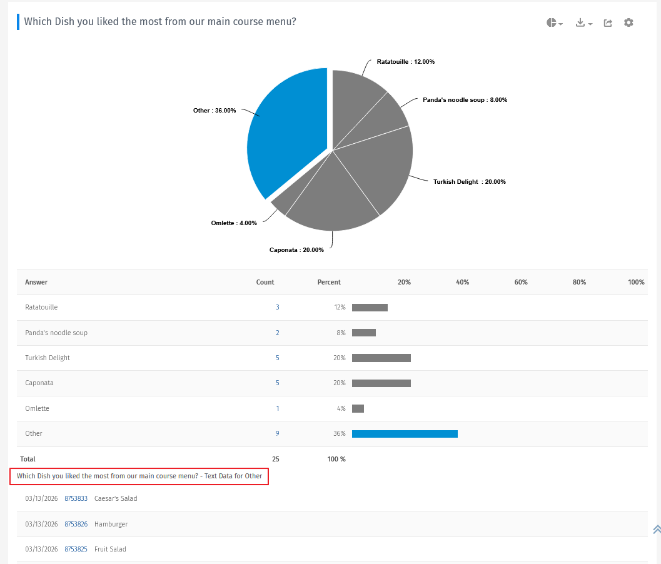The width and height of the screenshot is (661, 564).
Task: Click the count link for Caponata
Action: [277, 383]
